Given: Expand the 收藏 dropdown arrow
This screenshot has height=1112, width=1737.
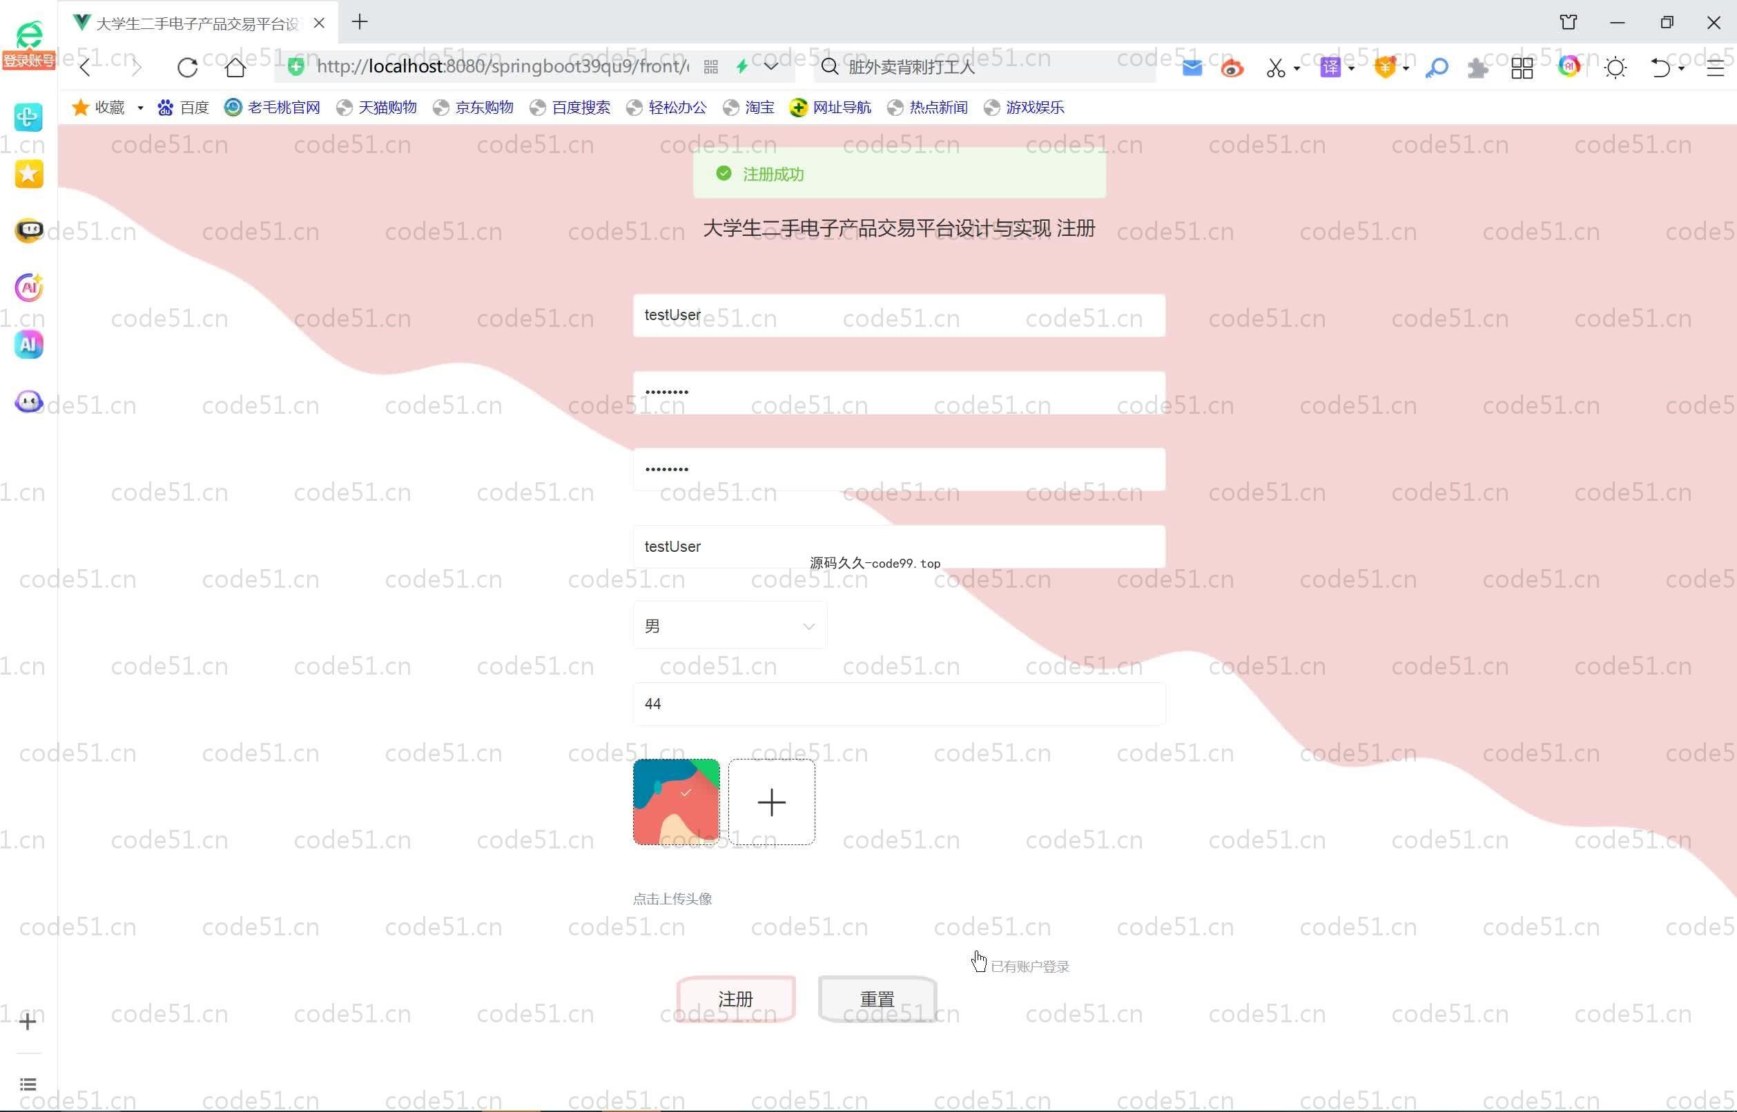Looking at the screenshot, I should 140,108.
